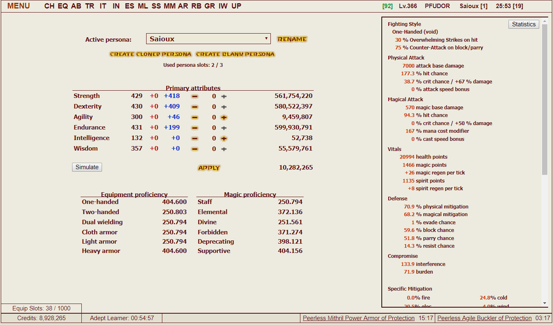553x325 pixels.
Task: Click the RENAME persona button
Action: click(292, 39)
